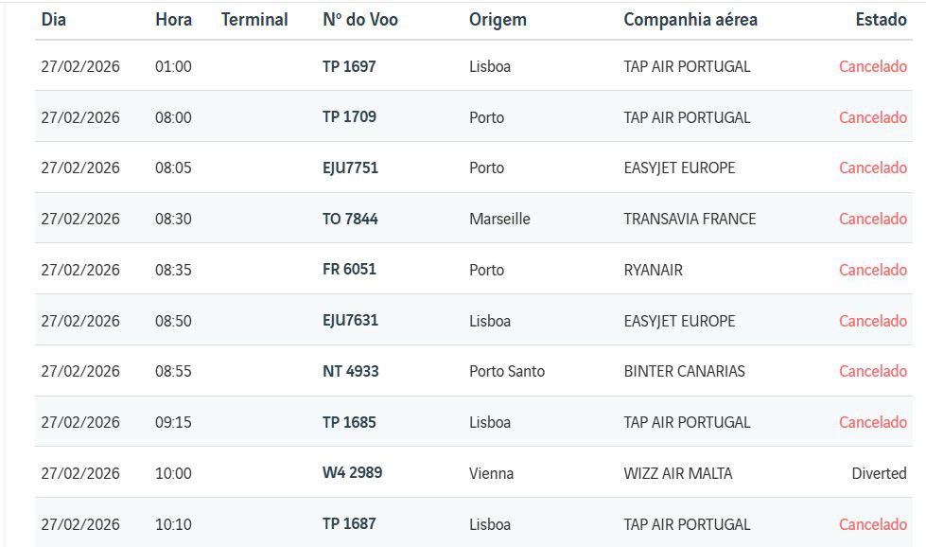Click the 09:15 time for TP 1685
Viewport: 926px width, 547px height.
[173, 422]
